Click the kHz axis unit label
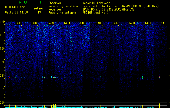 coord(2,22)
